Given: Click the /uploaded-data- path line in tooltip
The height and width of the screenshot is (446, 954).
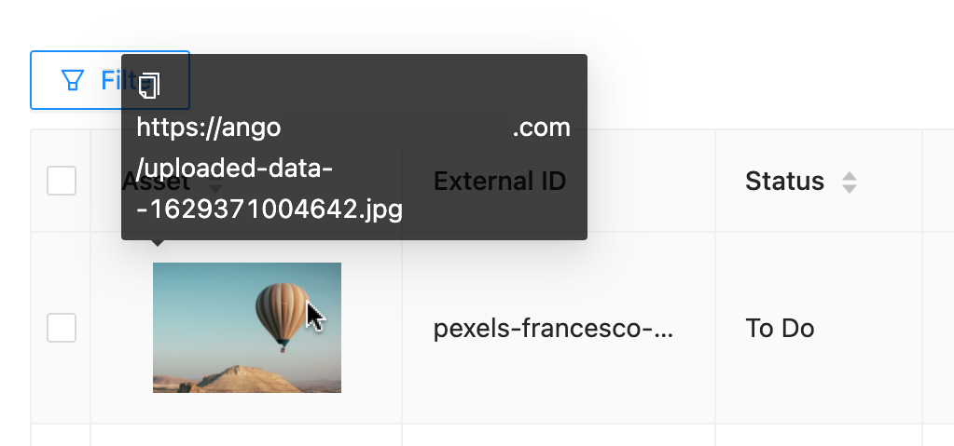Looking at the screenshot, I should coord(235,169).
